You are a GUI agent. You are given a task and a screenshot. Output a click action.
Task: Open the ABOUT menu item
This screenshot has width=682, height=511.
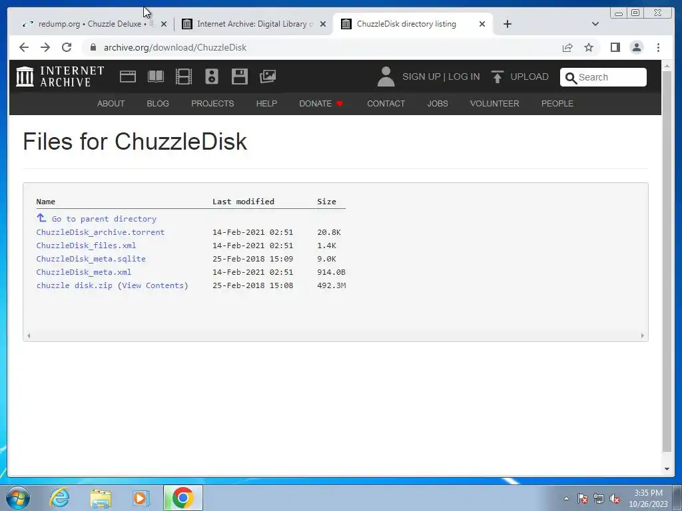tap(111, 103)
